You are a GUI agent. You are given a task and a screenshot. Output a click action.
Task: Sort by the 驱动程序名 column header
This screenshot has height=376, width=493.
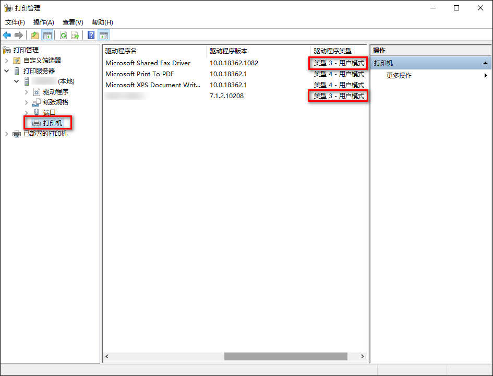154,51
